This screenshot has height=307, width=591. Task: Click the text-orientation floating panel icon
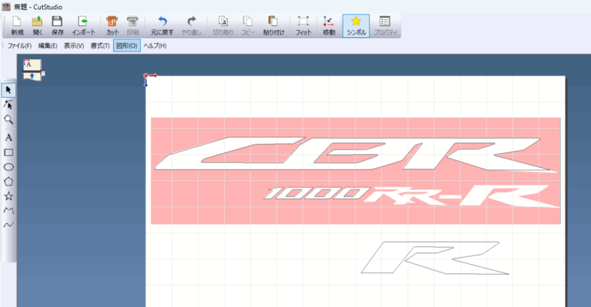(32, 69)
